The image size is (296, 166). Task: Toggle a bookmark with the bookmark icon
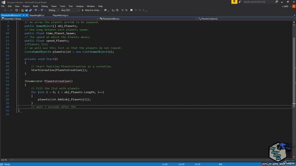click(131, 10)
